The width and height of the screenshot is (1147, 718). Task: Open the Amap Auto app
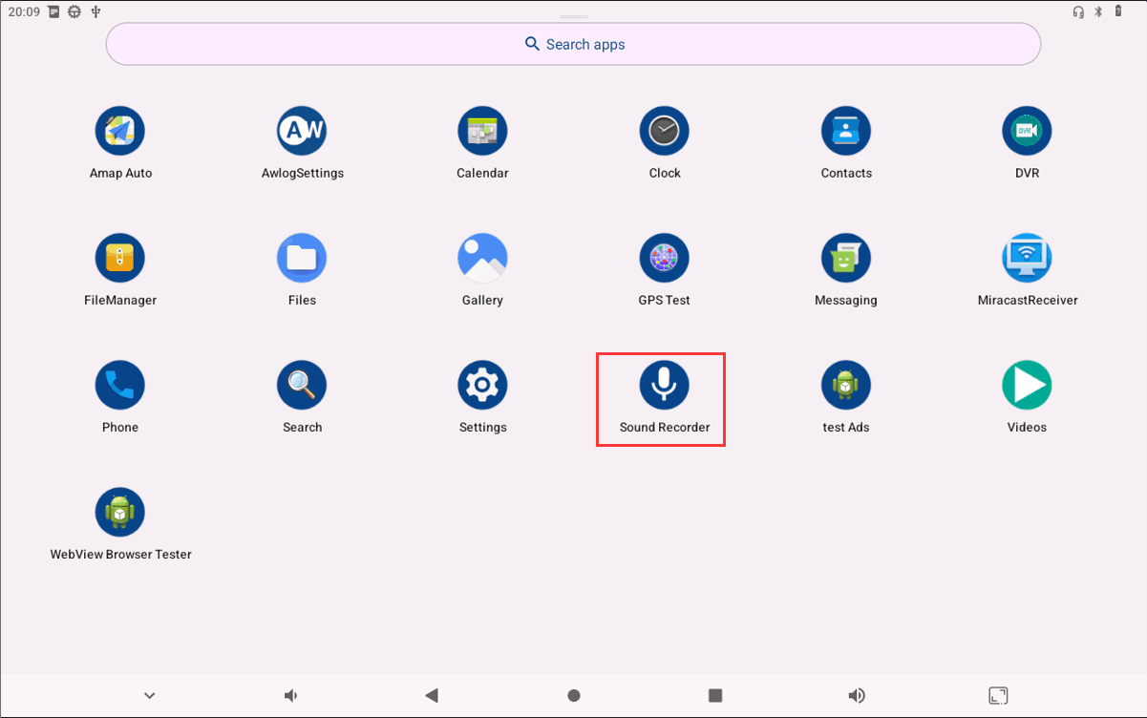(x=120, y=131)
